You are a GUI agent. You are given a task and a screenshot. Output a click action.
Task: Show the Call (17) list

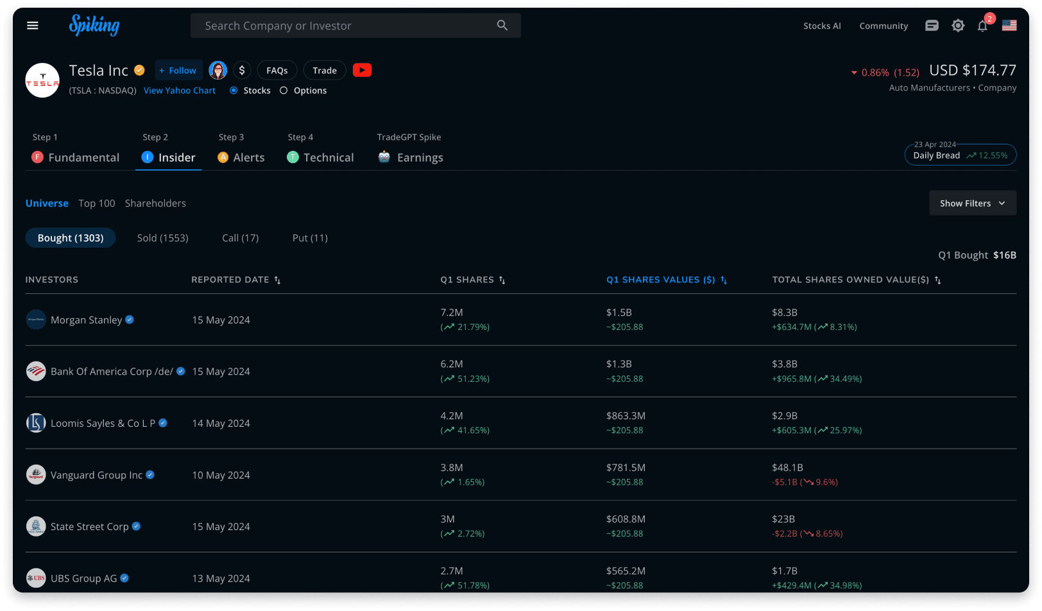point(241,238)
